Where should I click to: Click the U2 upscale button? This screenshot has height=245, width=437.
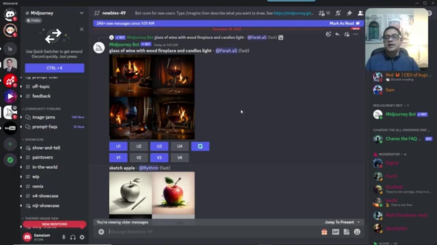tap(139, 146)
